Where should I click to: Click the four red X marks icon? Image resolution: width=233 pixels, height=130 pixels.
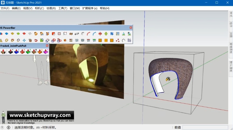pyautogui.click(x=118, y=40)
